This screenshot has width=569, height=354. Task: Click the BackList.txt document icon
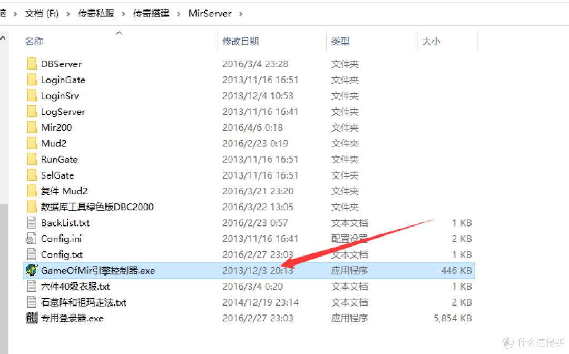(x=32, y=223)
